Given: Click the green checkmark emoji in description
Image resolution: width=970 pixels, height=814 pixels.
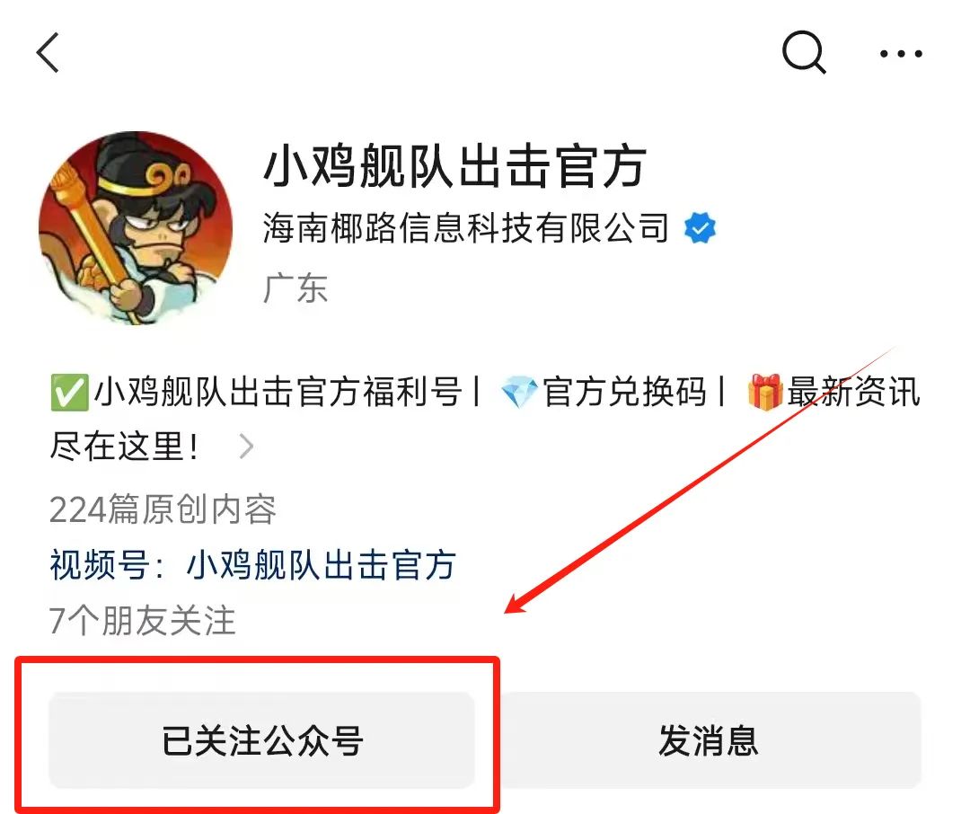Looking at the screenshot, I should click(69, 393).
